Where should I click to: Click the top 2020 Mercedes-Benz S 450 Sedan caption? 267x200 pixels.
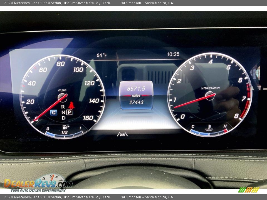[33, 3]
